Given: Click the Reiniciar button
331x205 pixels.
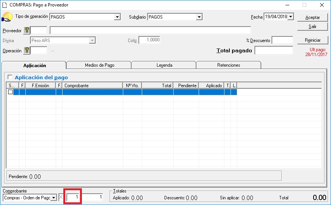Looking at the screenshot, I should click(x=312, y=40).
